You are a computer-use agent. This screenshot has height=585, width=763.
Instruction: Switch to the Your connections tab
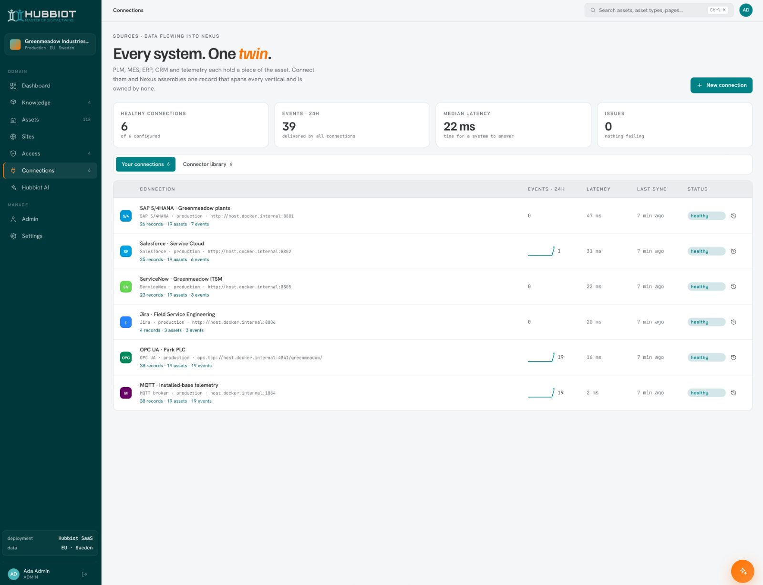(145, 164)
